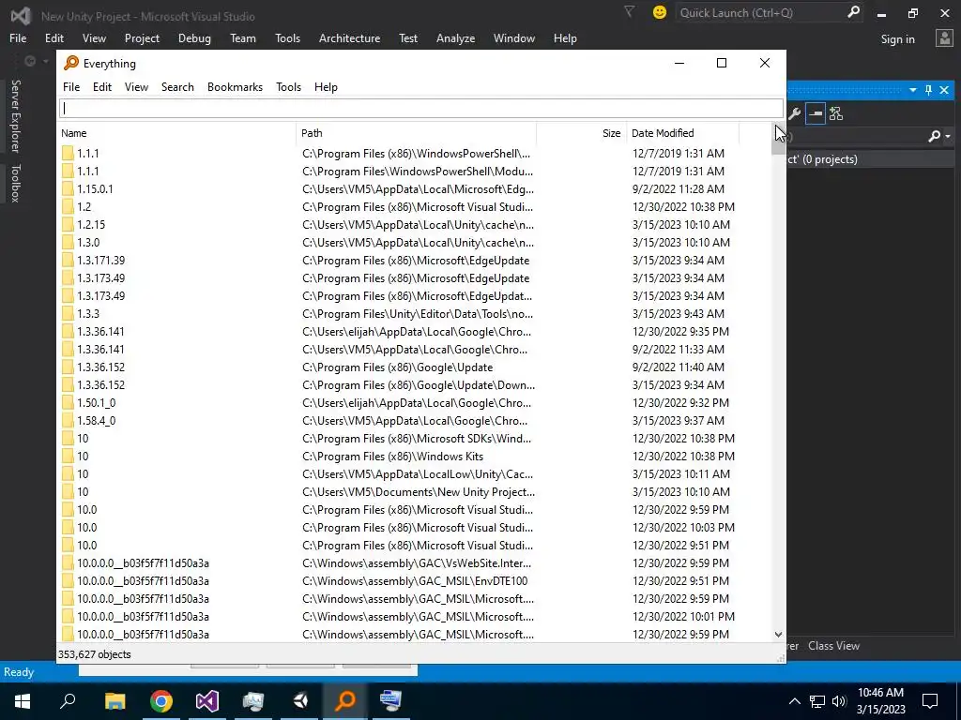Click the results list vertical scrollbar thumb
Image resolution: width=961 pixels, height=720 pixels.
tap(778, 142)
